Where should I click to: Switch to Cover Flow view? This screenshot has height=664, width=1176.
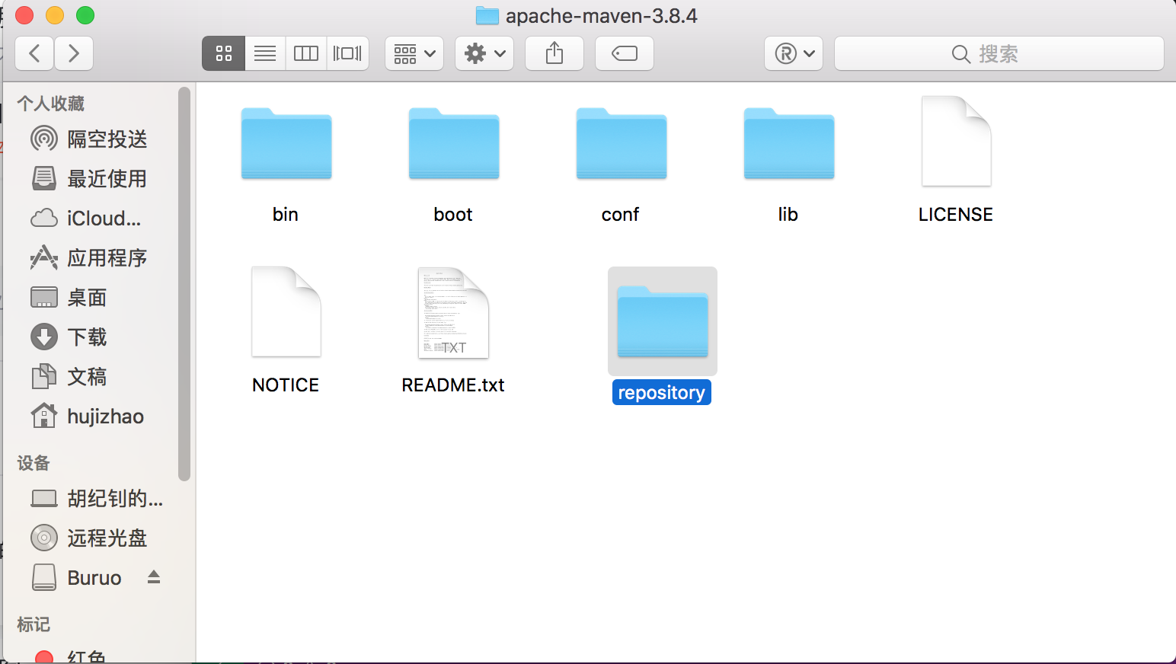[347, 53]
